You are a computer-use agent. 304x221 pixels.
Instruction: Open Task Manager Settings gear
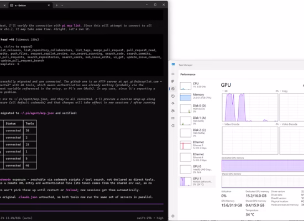click(173, 216)
